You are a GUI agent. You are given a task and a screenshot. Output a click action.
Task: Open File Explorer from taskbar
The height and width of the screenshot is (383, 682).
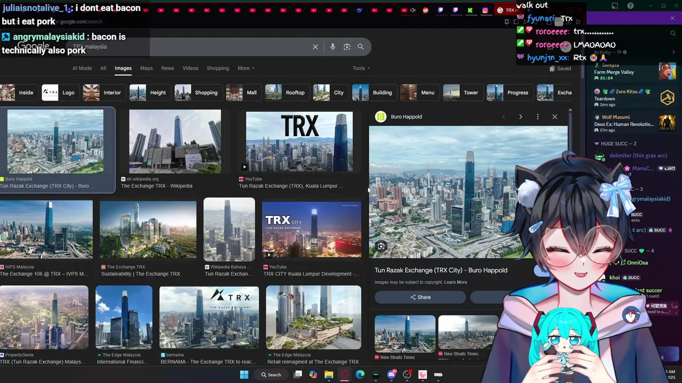pyautogui.click(x=329, y=374)
